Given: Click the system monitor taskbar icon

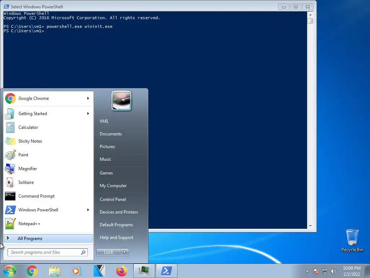Looking at the screenshot, I should click(x=144, y=271).
